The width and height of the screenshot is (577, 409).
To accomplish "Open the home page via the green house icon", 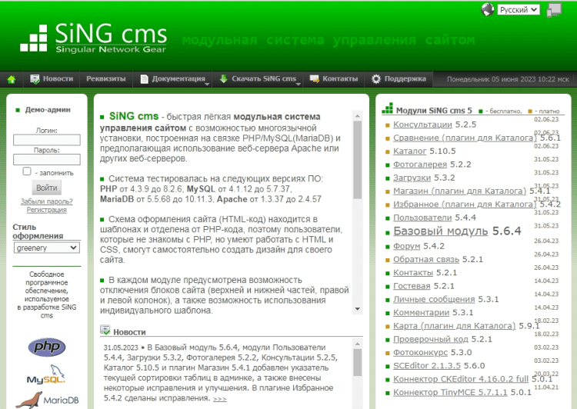I will 12,79.
